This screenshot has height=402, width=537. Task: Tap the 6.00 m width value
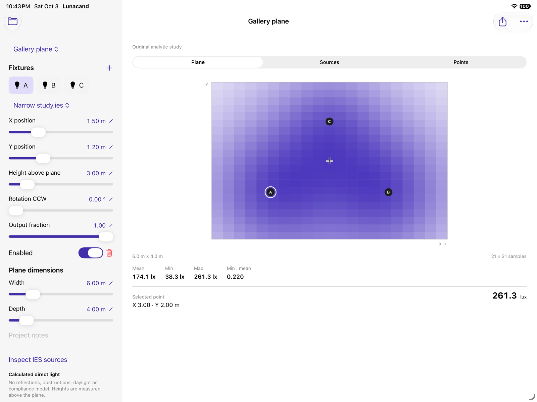[x=96, y=283]
